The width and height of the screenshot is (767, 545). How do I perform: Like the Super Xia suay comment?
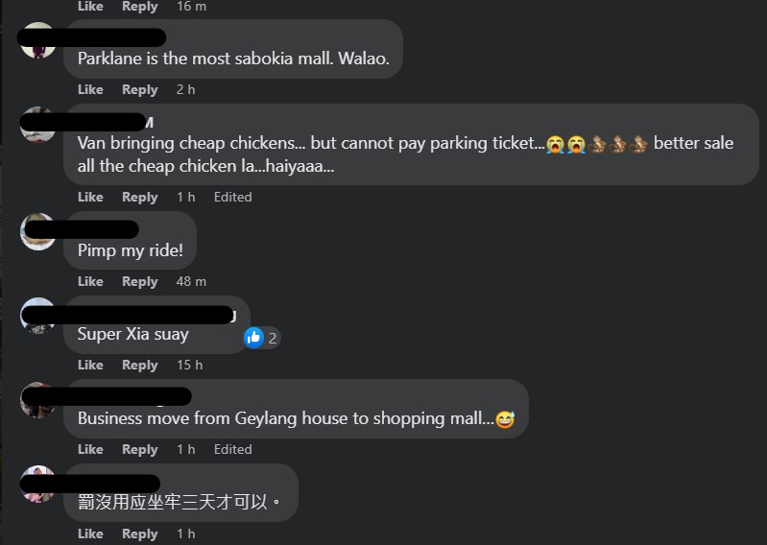point(90,365)
